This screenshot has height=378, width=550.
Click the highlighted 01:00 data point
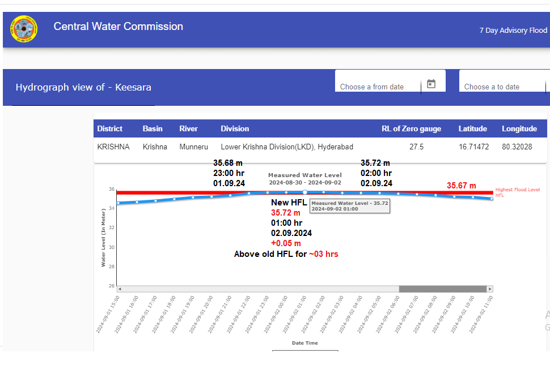click(x=304, y=192)
